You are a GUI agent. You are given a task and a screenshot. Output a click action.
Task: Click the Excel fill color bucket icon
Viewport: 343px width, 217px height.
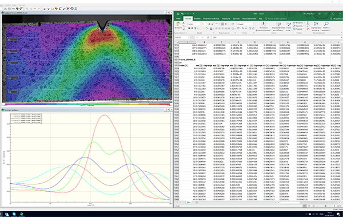[x=206, y=29]
